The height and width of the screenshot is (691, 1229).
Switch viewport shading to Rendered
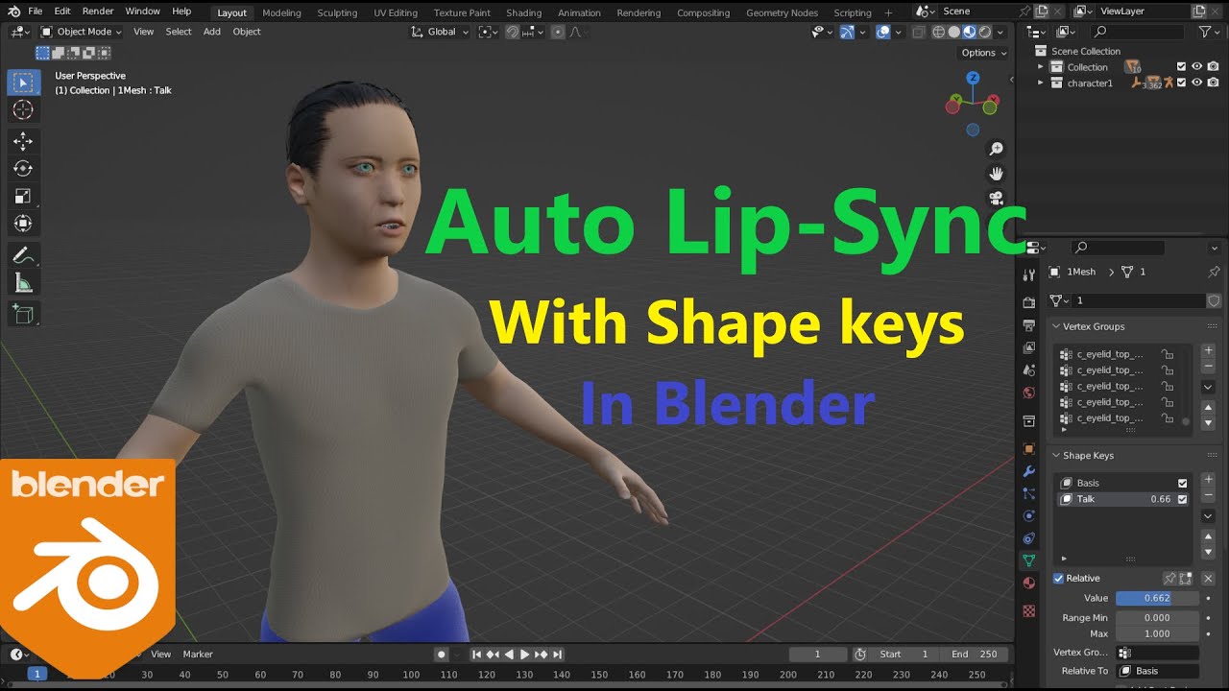(985, 32)
